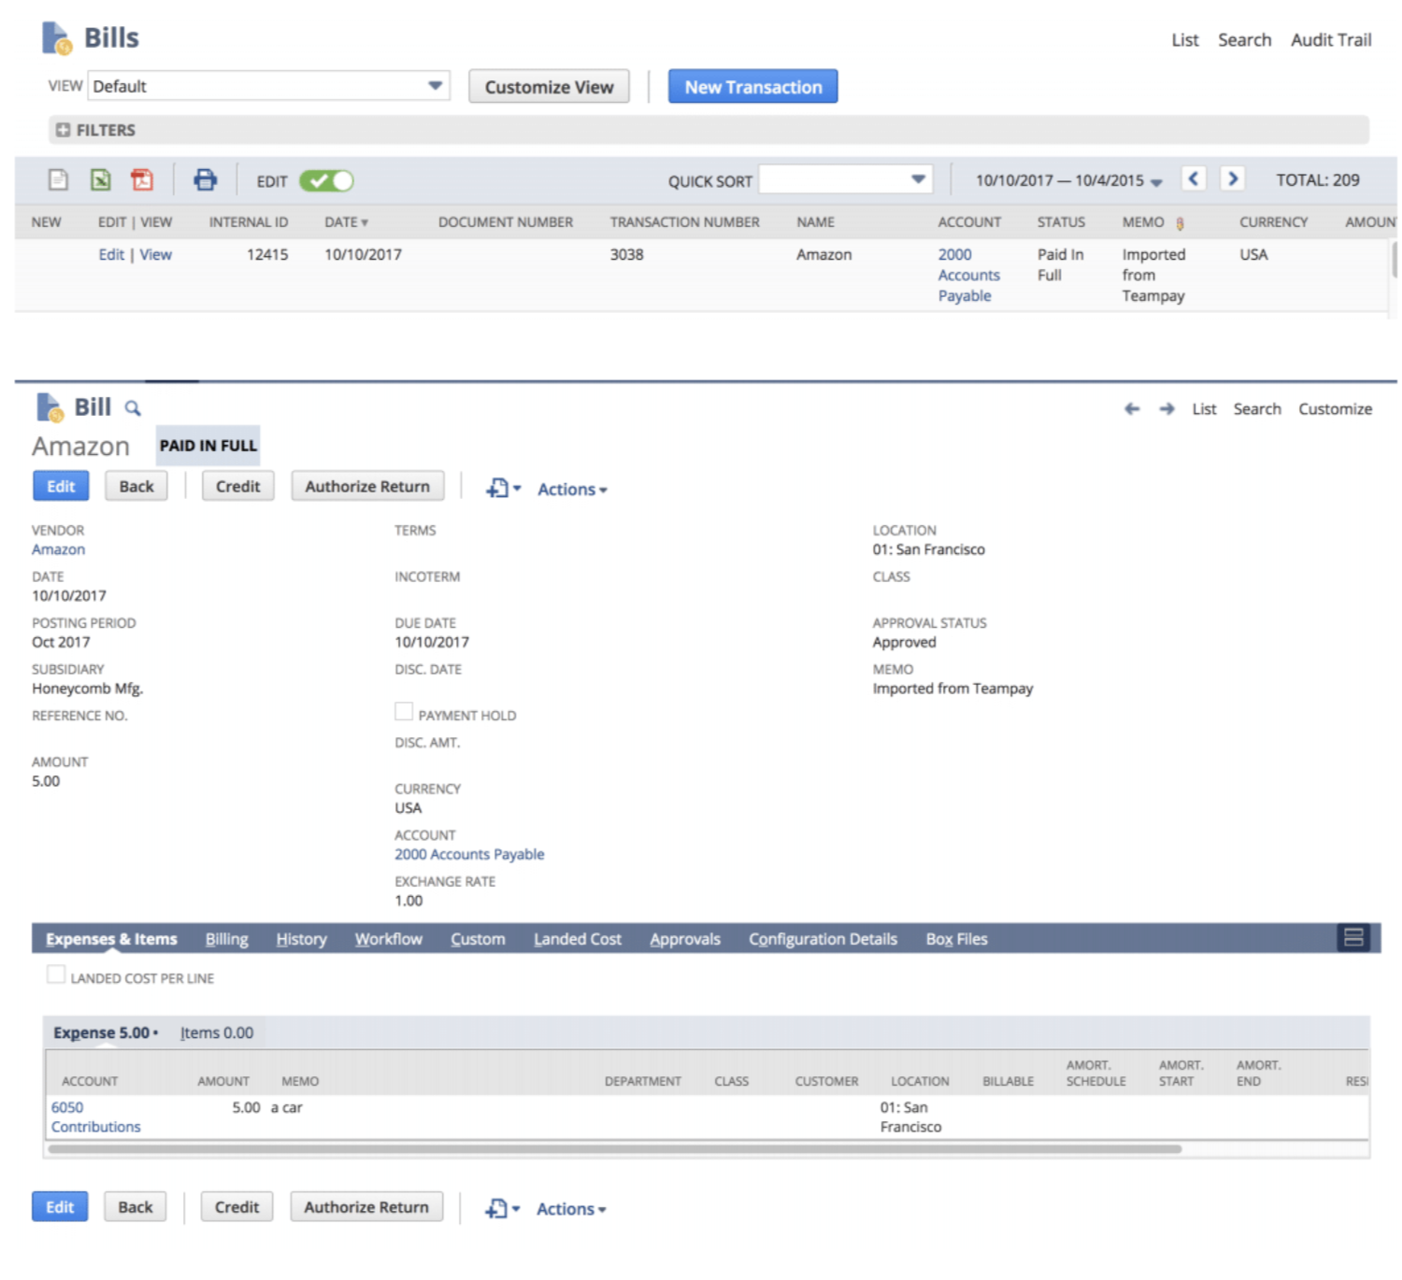The image size is (1402, 1280).
Task: Expand the Filters section
Action: pos(95,130)
